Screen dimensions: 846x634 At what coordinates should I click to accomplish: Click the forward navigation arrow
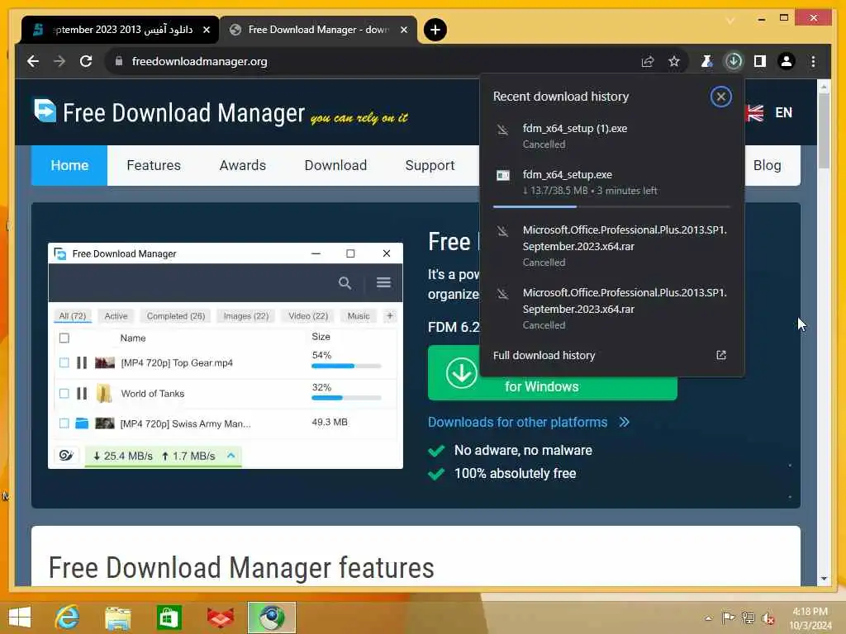pyautogui.click(x=59, y=61)
